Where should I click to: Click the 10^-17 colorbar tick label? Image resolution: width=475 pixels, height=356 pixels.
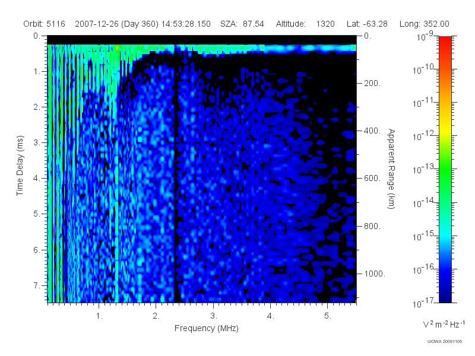pyautogui.click(x=423, y=303)
